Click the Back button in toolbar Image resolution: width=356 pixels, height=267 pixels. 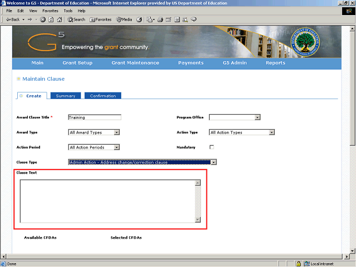click(13, 20)
